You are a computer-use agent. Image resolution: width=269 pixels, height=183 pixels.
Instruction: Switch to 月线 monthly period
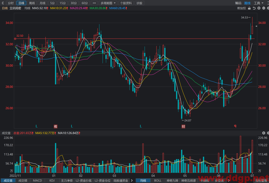[x=43, y=3]
